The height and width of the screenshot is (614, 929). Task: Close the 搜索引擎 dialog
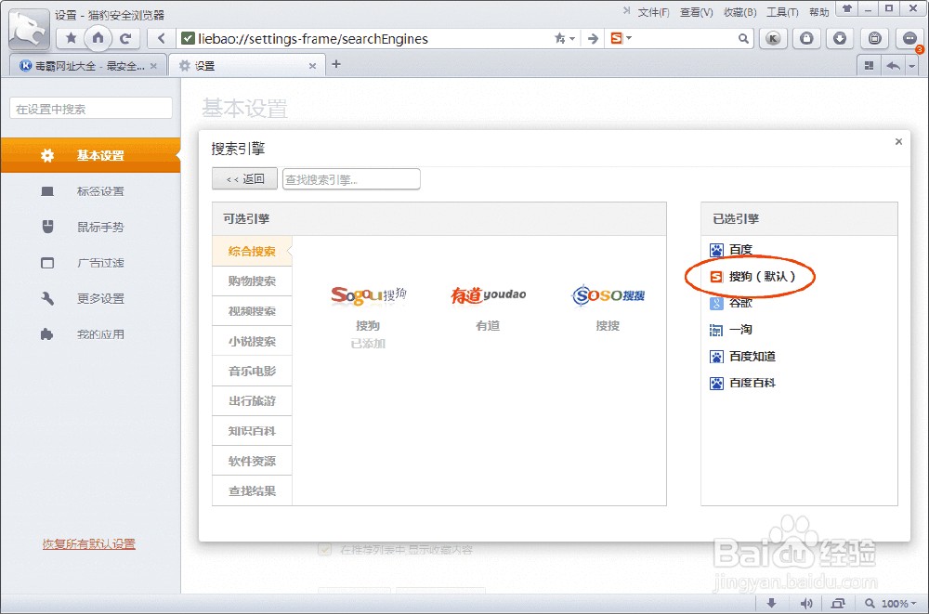(x=898, y=141)
